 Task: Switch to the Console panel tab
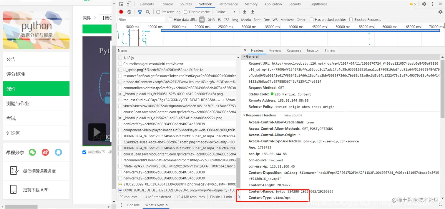[167, 4]
